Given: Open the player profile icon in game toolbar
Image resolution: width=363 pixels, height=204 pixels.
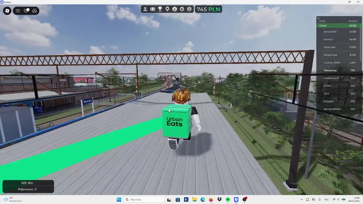Looking at the screenshot, I should coord(145,9).
